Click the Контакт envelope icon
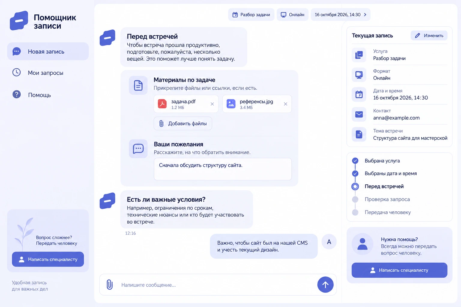 [359, 115]
